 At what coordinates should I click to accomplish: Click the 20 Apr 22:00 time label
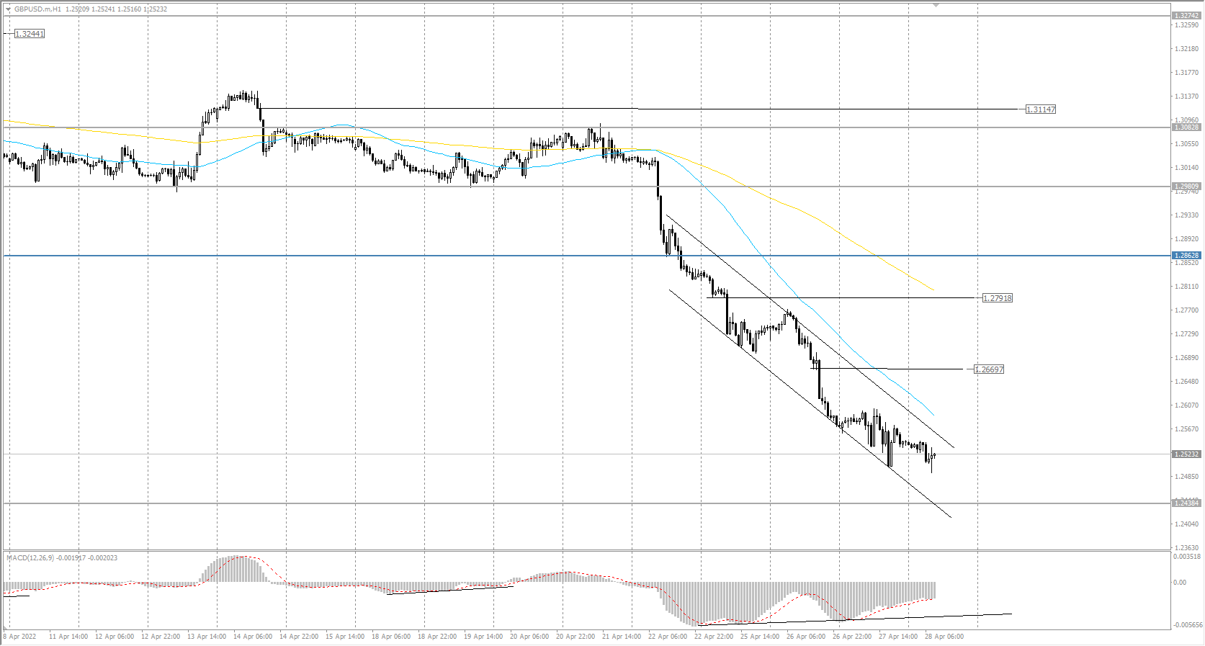575,637
